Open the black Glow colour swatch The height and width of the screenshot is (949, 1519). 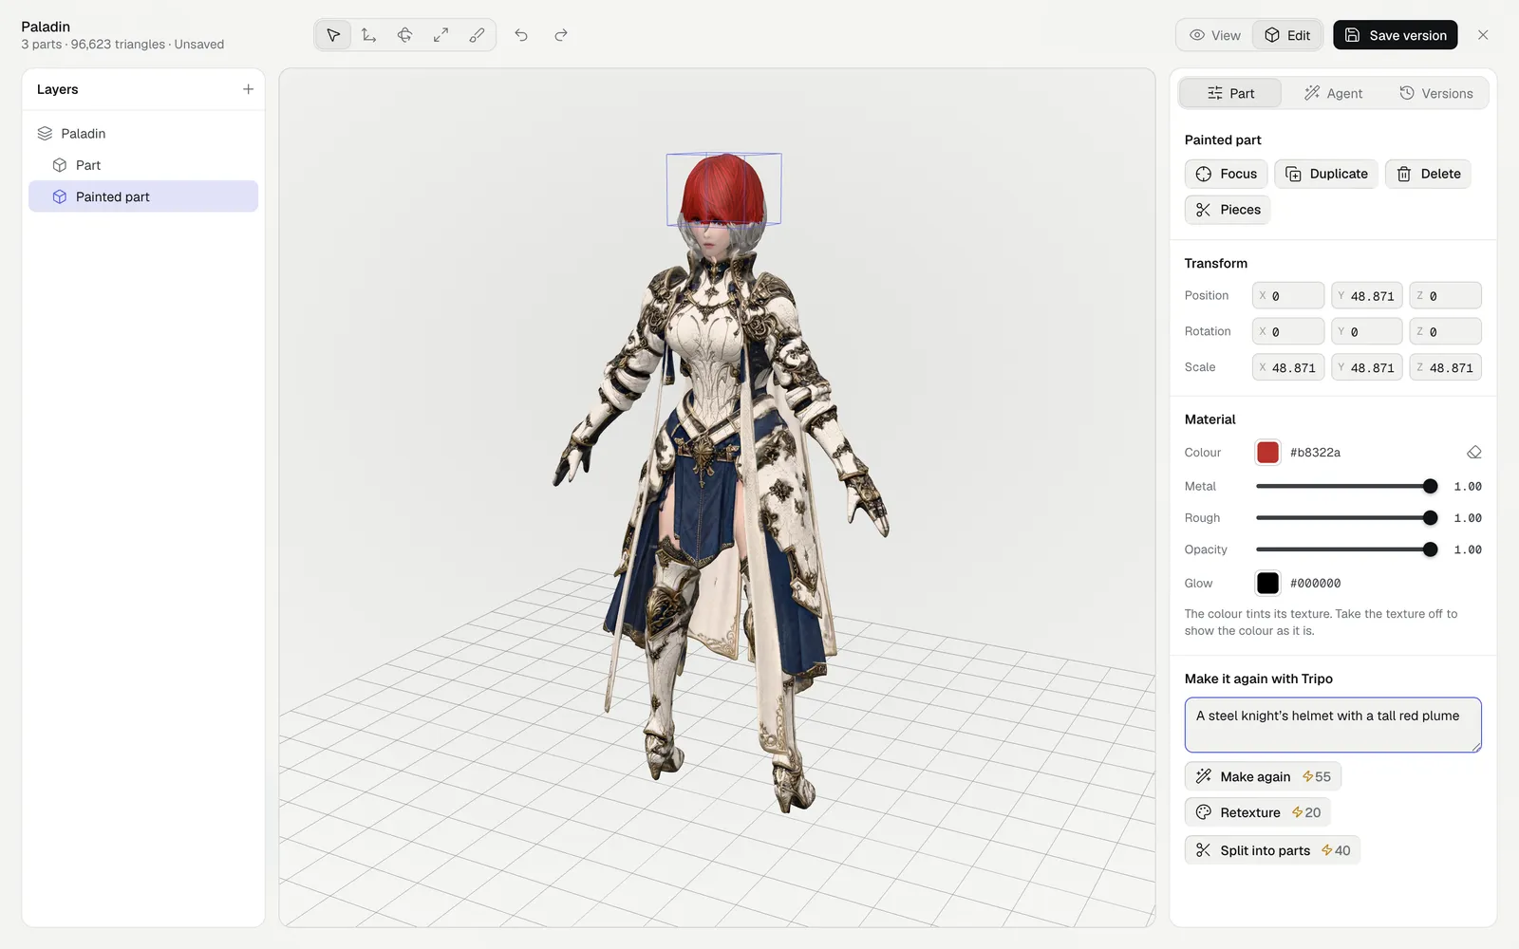(1267, 583)
